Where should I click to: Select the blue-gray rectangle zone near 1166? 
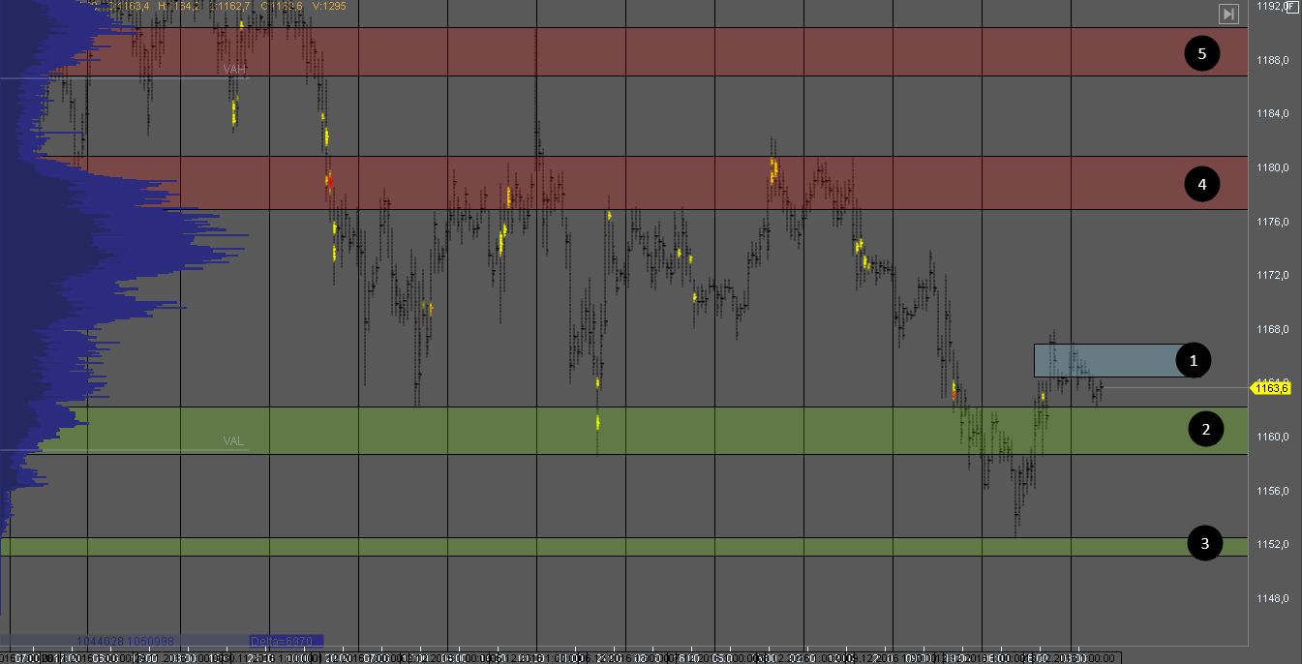[1104, 360]
